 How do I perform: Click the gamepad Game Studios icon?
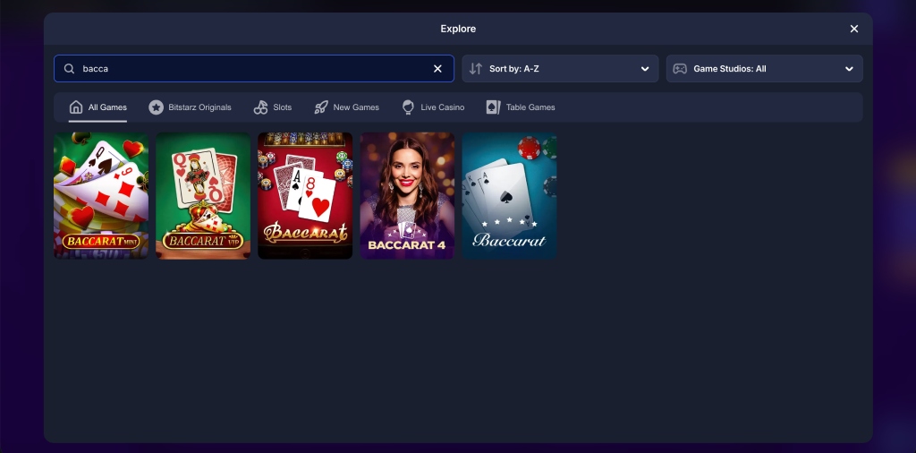tap(680, 68)
